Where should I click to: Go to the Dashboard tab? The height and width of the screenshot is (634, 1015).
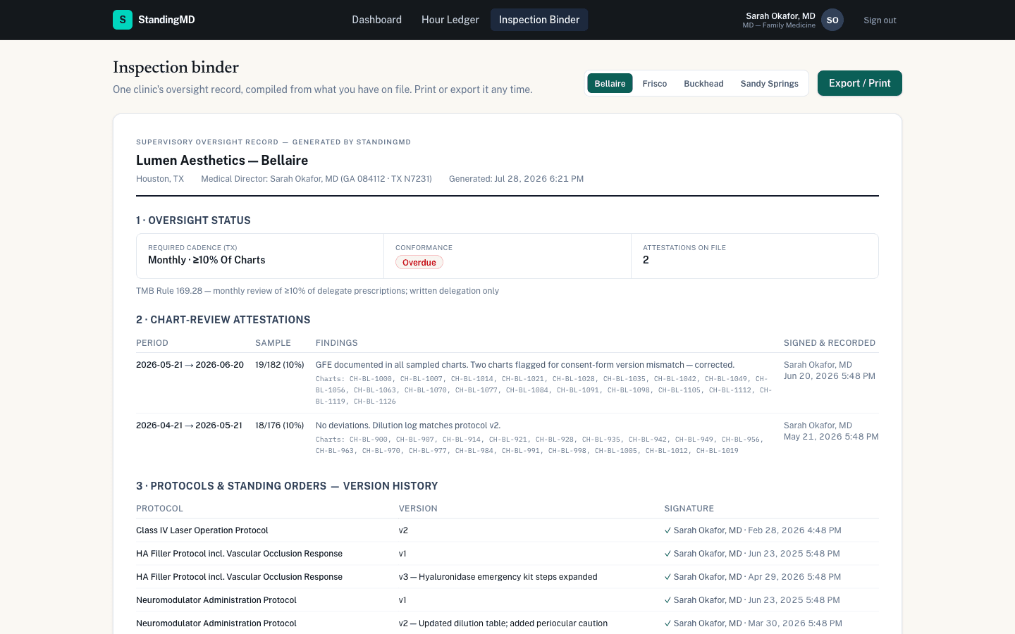376,20
